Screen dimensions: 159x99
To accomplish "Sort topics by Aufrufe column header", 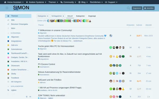I will [x=139, y=25].
